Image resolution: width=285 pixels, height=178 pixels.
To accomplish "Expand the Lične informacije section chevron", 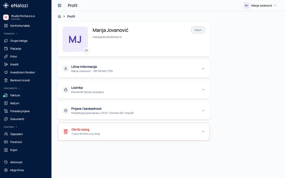I will 203,69.
